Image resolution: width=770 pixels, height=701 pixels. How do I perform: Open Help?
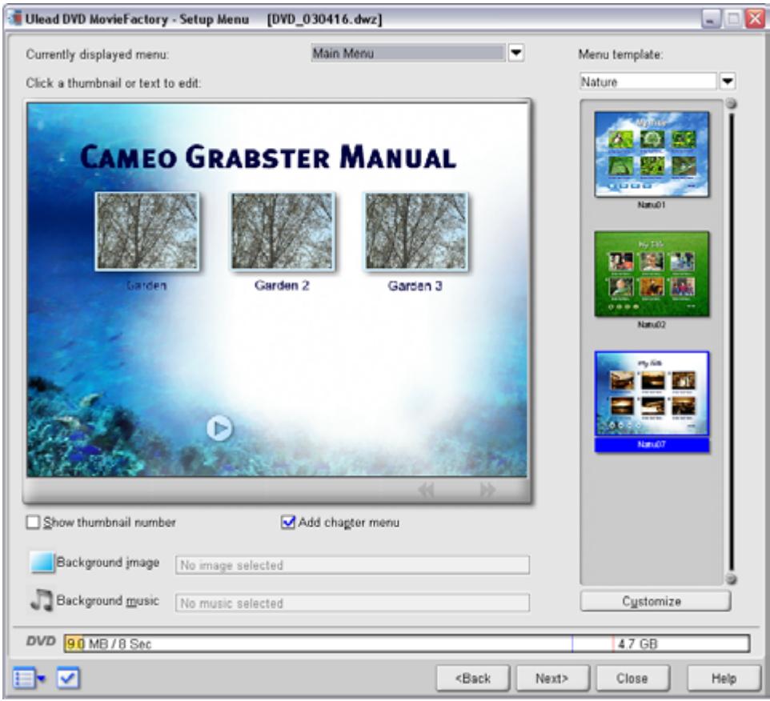pos(724,679)
